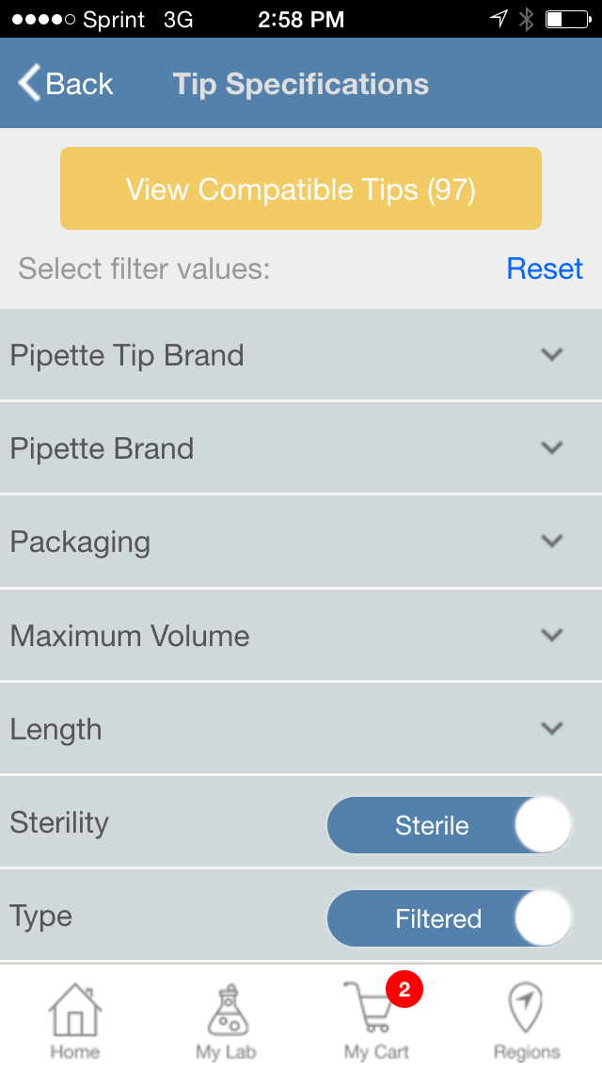Tap the Back arrow chevron icon
This screenshot has width=602, height=1070.
click(x=29, y=83)
